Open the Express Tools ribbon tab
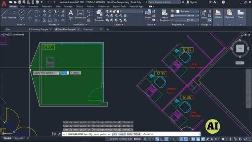Screen dimensions: 252x142 click(x=119, y=6)
